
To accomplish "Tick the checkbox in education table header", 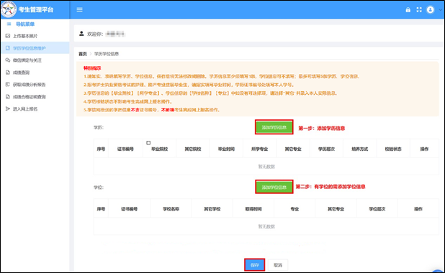I will [x=148, y=143].
